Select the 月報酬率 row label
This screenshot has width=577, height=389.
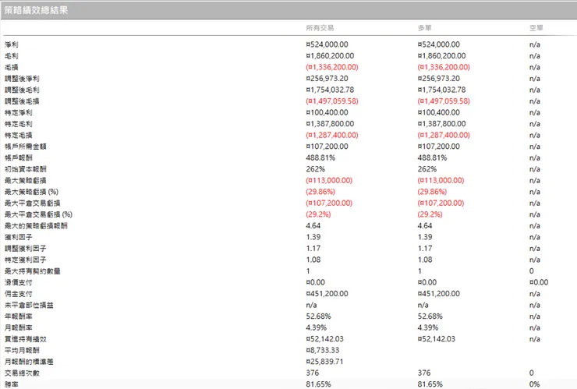pyautogui.click(x=19, y=328)
